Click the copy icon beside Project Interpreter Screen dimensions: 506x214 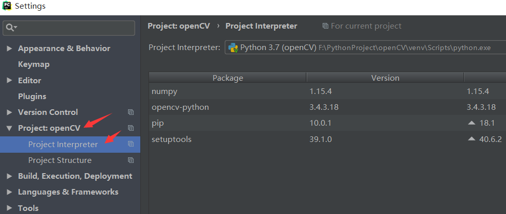pyautogui.click(x=131, y=144)
